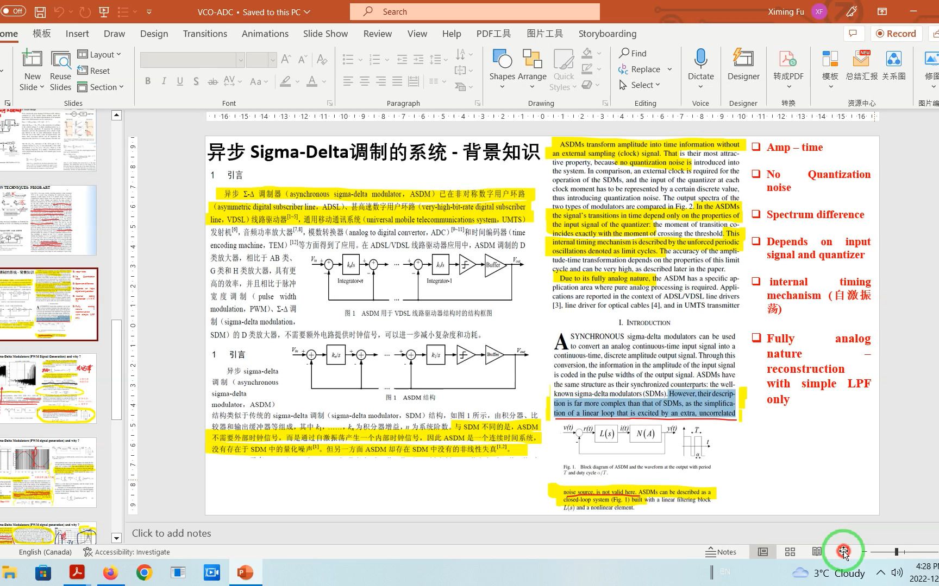Apply text highlight color
This screenshot has height=586, width=939.
point(285,81)
